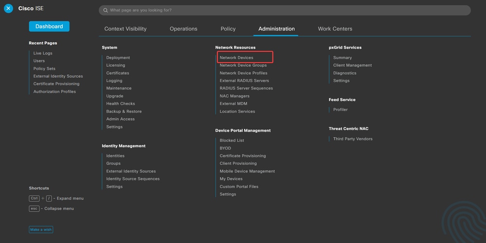Select the Administration tab

276,29
